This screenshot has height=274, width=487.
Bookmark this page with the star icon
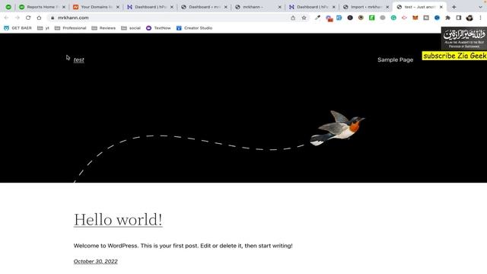tap(304, 18)
